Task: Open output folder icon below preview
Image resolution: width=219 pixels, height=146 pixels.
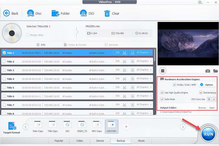Action: [215, 71]
